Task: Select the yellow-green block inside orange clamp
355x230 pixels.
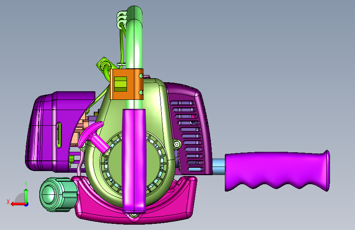Action: pyautogui.click(x=120, y=84)
